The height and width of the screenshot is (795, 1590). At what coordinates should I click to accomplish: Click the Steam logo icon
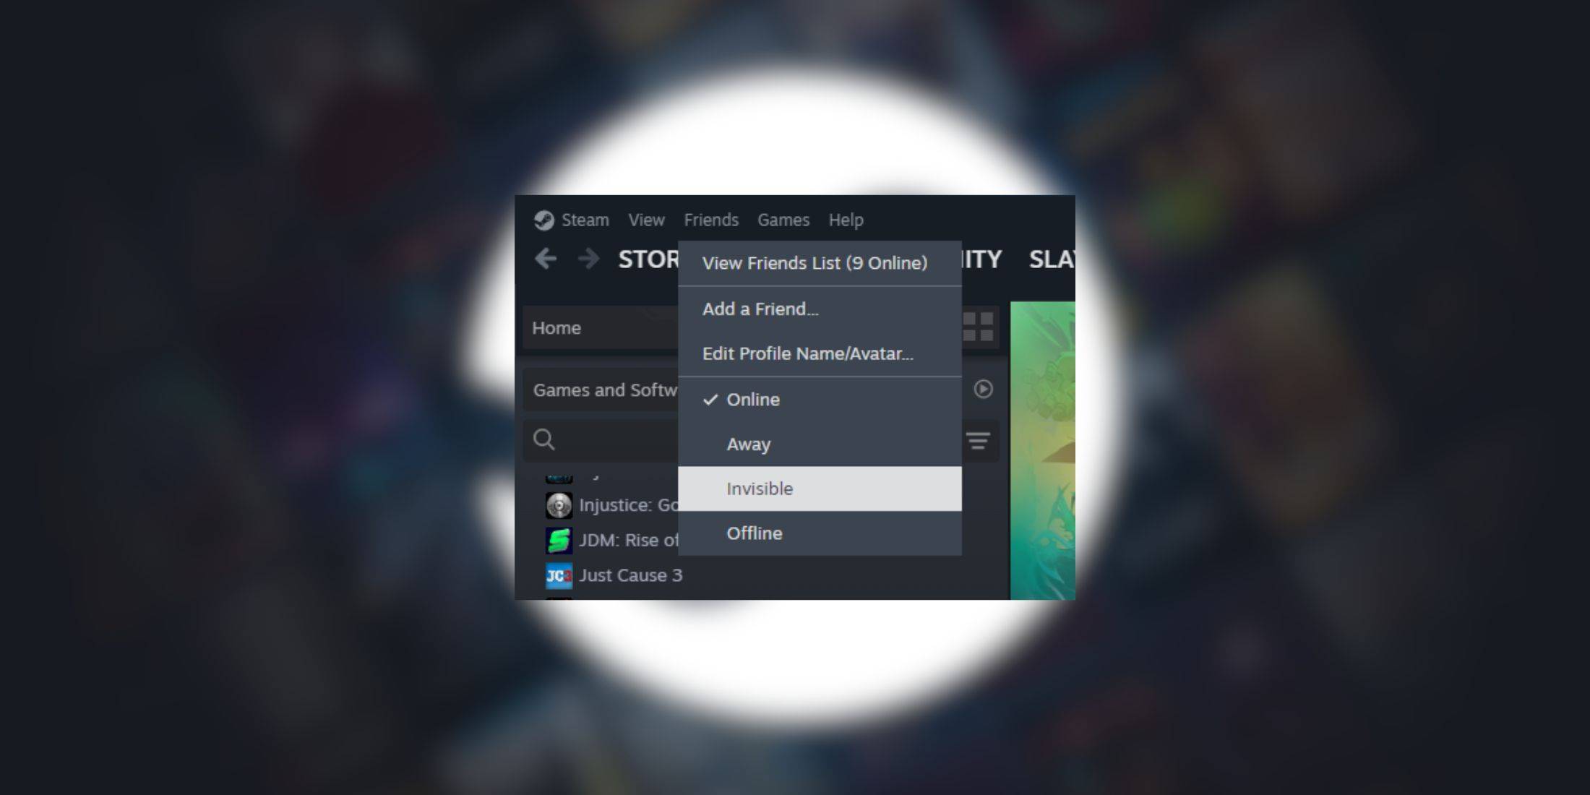tap(543, 219)
